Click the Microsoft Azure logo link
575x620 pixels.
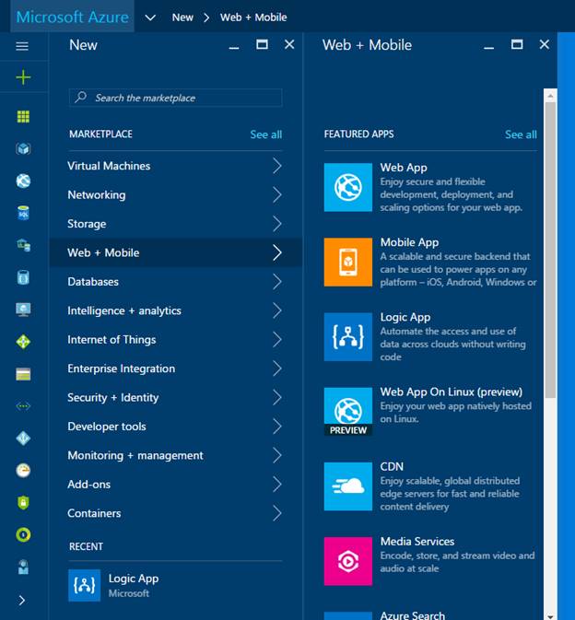click(x=73, y=17)
